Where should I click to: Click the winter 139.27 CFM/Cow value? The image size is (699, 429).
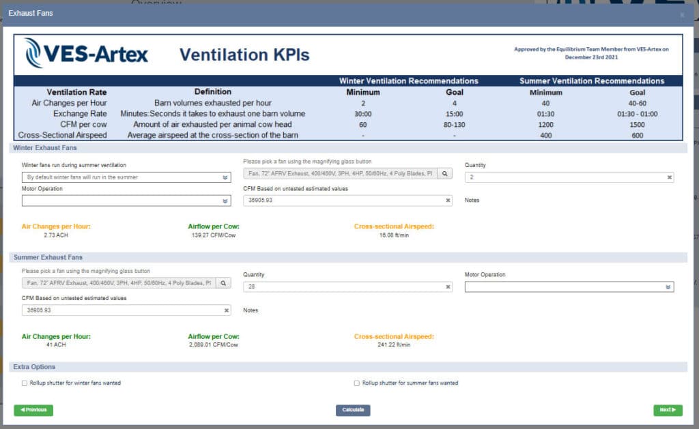214,235
